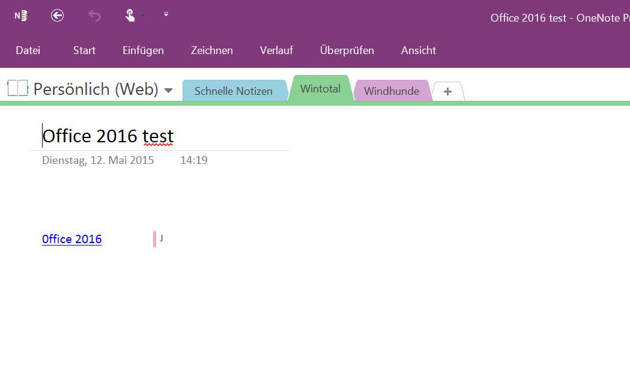Click the pink author mark J
The width and height of the screenshot is (630, 371).
coord(159,239)
